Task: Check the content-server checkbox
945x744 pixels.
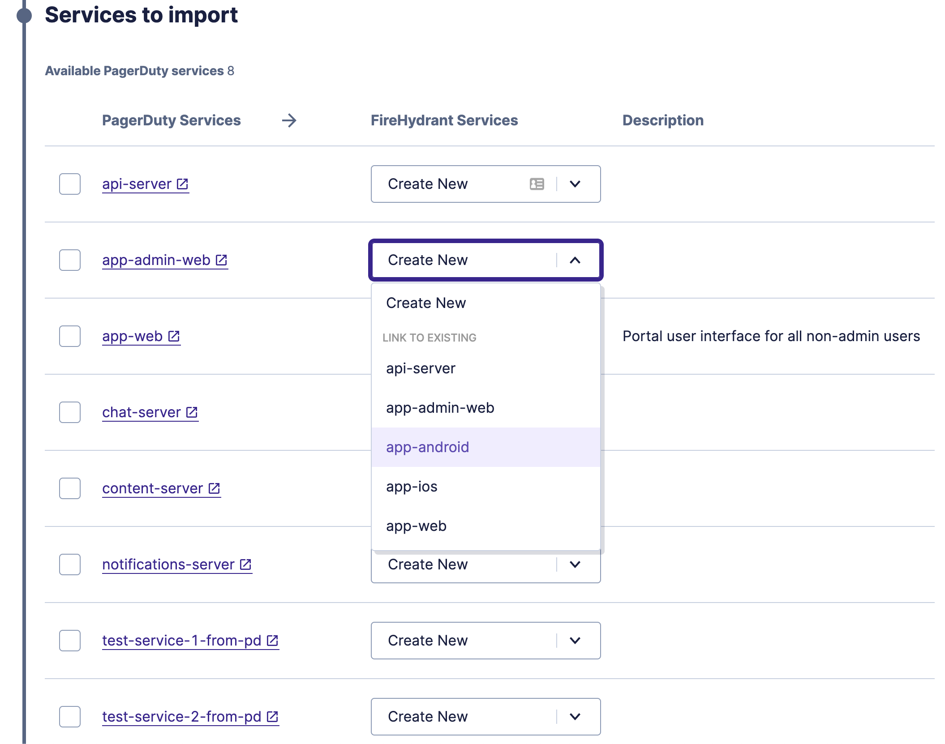Action: click(70, 488)
